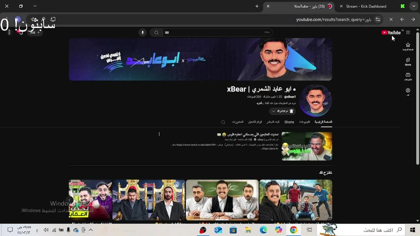Open Microsoft Edge from the taskbar
420x236 pixels.
click(263, 230)
